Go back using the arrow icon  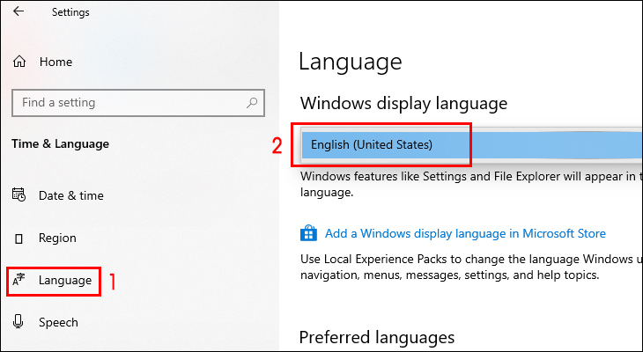coord(18,11)
